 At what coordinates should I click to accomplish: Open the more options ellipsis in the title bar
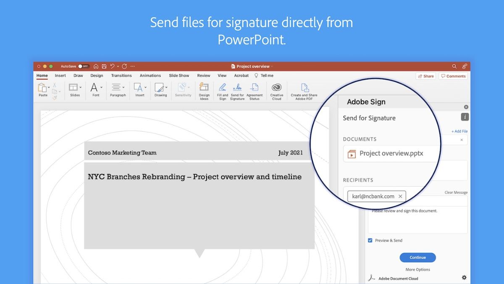(133, 66)
